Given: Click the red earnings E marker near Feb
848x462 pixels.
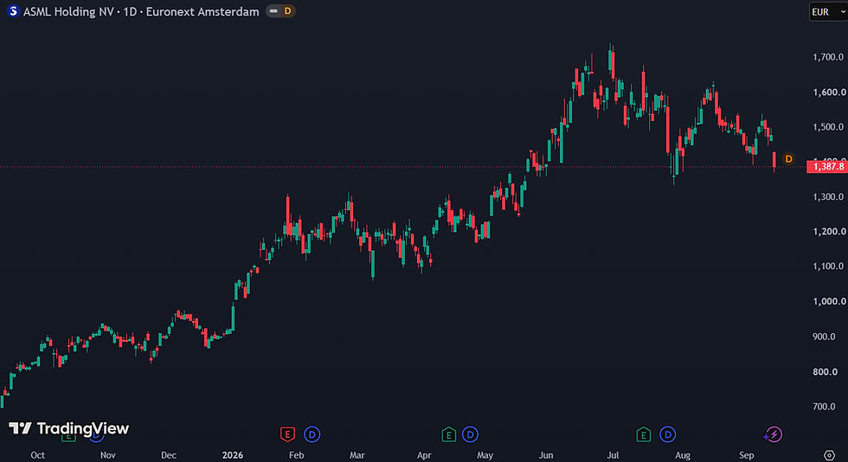Looking at the screenshot, I should click(287, 433).
